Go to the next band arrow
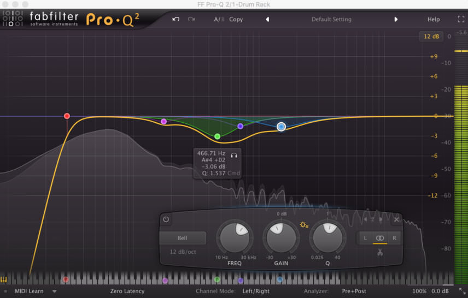 pos(381,219)
